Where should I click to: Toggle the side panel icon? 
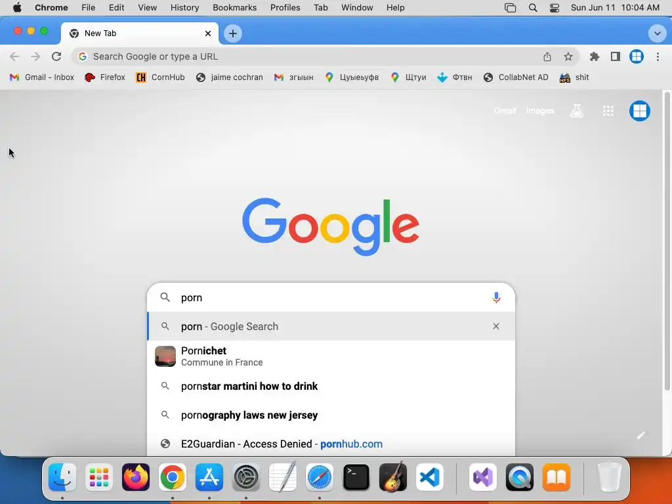point(616,56)
